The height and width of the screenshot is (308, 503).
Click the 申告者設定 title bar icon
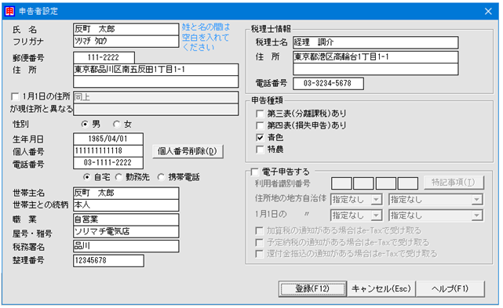point(9,11)
